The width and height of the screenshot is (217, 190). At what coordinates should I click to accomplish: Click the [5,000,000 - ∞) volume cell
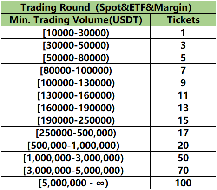click(x=76, y=183)
